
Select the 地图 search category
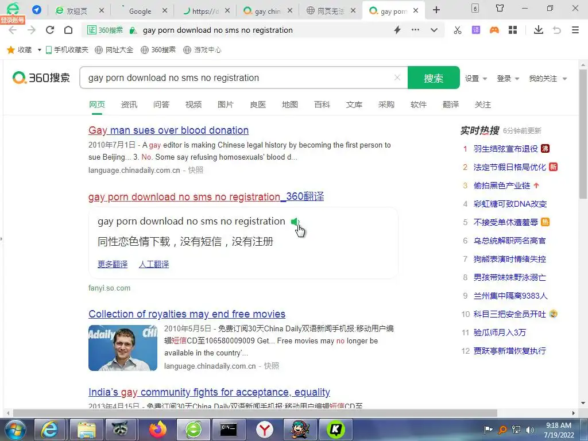point(290,105)
